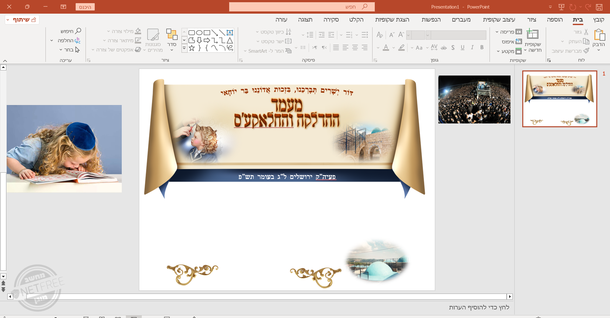Select the star shape in the shapes gallery
Screen dimensions: 610x318
click(192, 48)
